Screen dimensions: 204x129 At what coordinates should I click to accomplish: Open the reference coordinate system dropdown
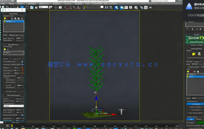click(44, 7)
